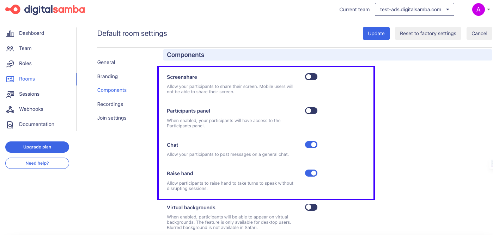The height and width of the screenshot is (235, 493).
Task: Click the Team people icon
Action: click(10, 49)
